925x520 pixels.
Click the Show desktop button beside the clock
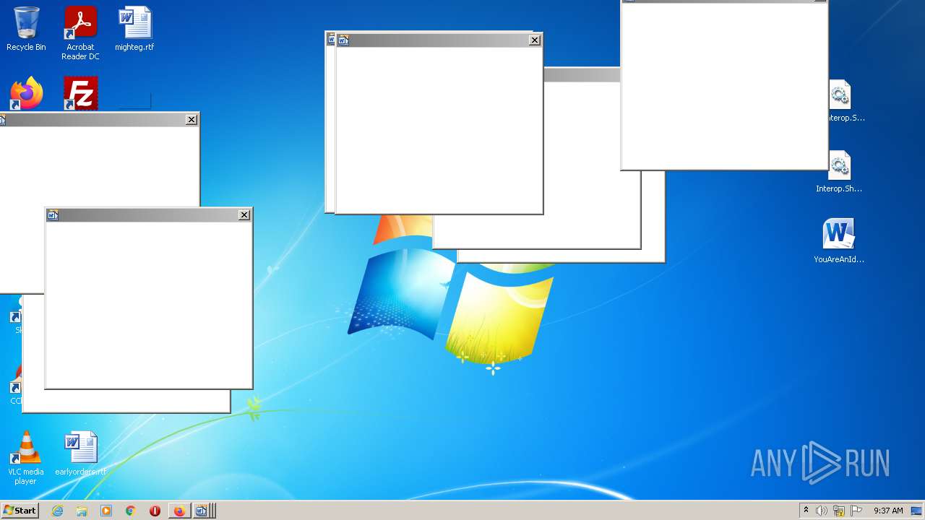pos(916,511)
